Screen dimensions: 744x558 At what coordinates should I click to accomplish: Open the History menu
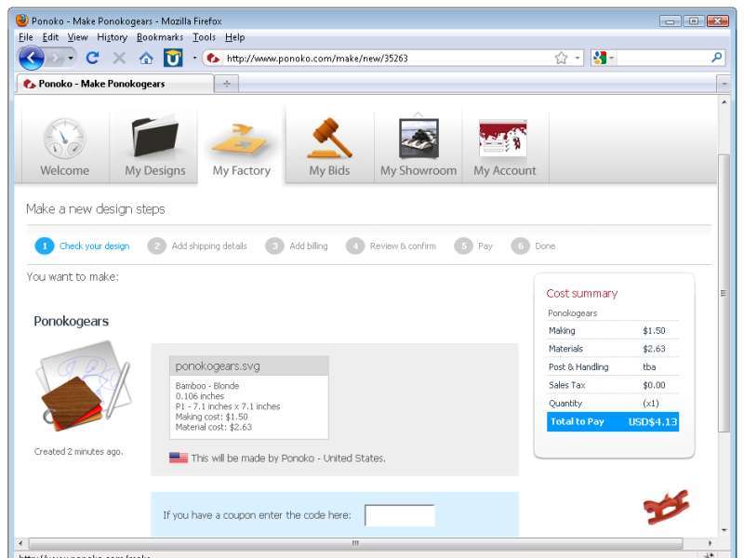112,37
